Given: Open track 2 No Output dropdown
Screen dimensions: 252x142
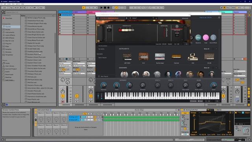Looking at the screenshot, I should tap(80, 73).
